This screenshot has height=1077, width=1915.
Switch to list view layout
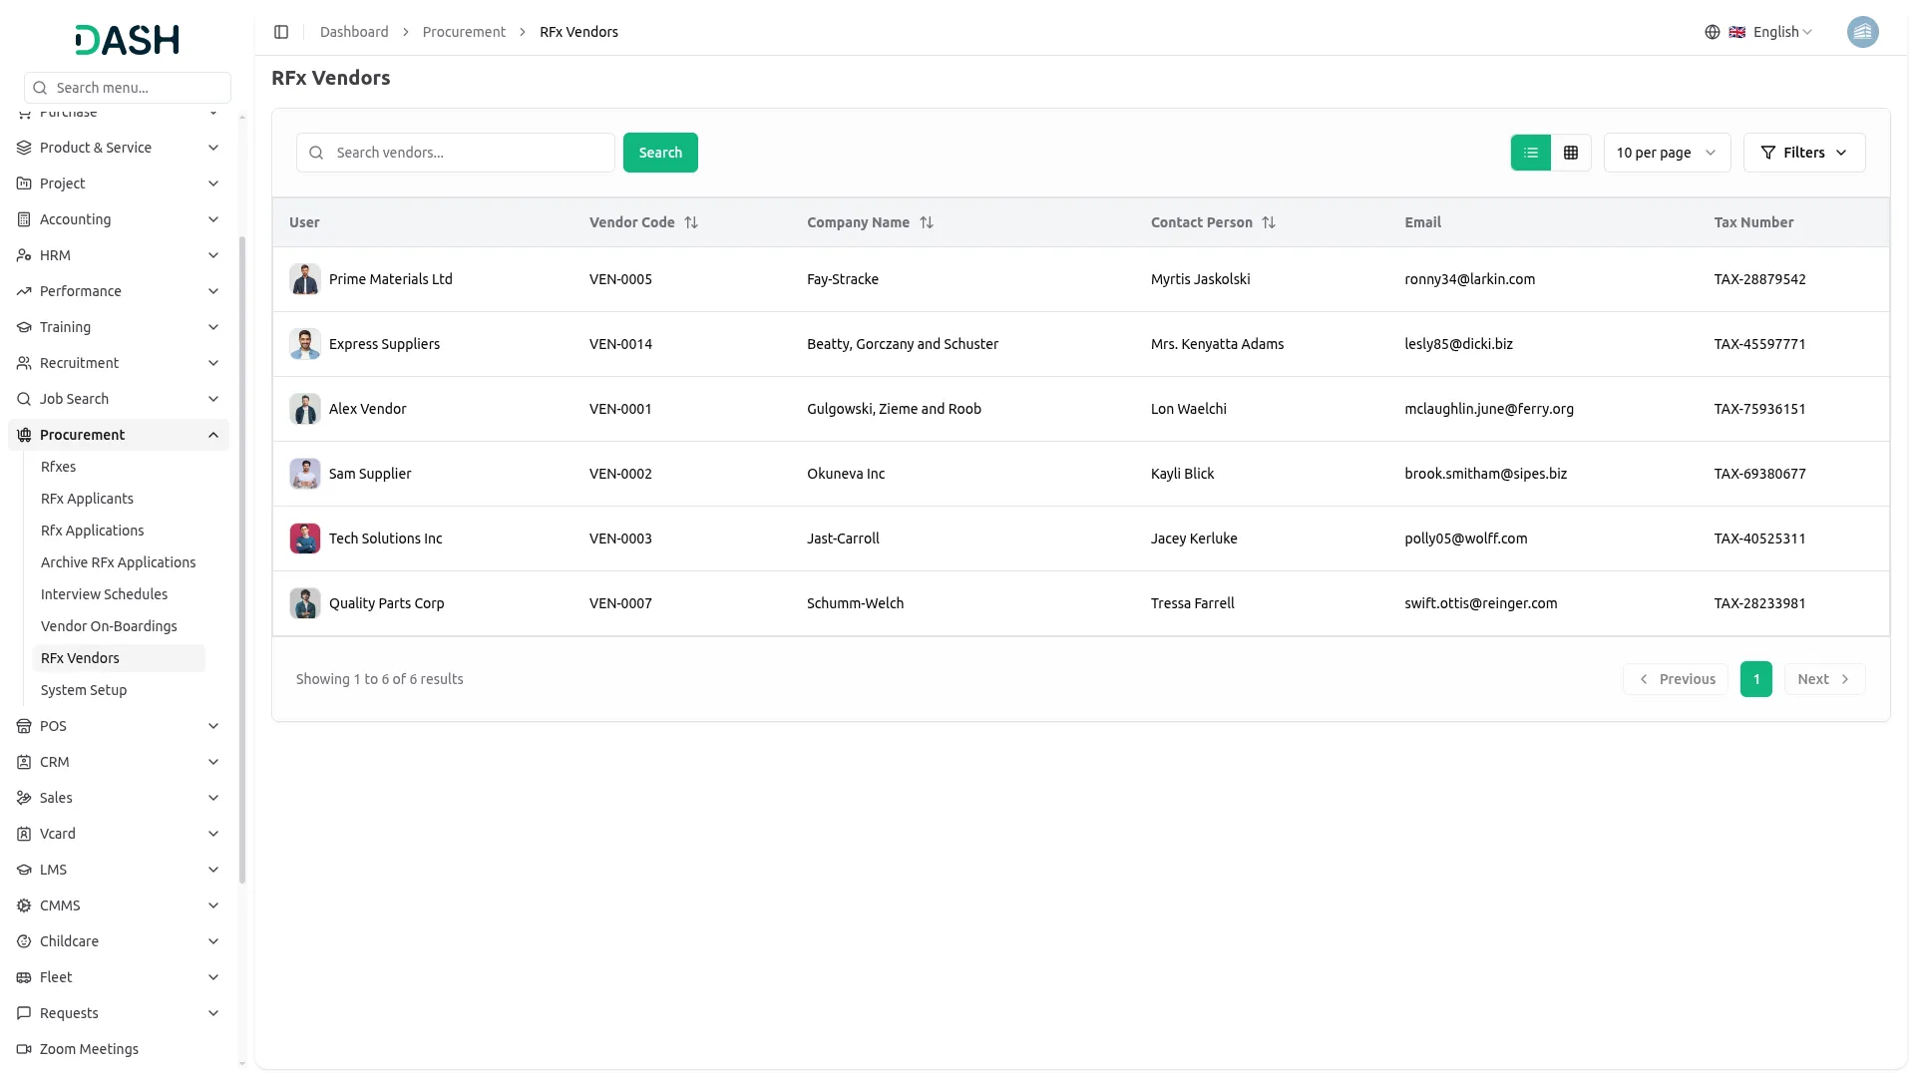click(1531, 153)
